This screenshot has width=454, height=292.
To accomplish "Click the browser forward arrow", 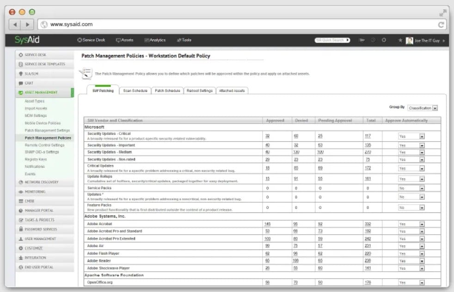I will (x=27, y=25).
